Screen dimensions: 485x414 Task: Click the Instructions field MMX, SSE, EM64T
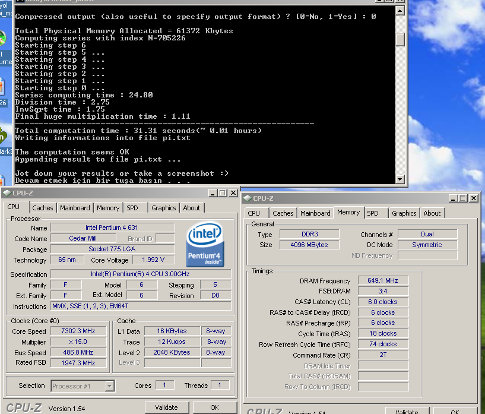point(141,306)
